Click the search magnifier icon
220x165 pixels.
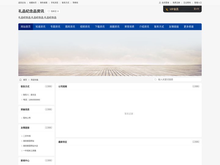pyautogui.click(x=155, y=79)
